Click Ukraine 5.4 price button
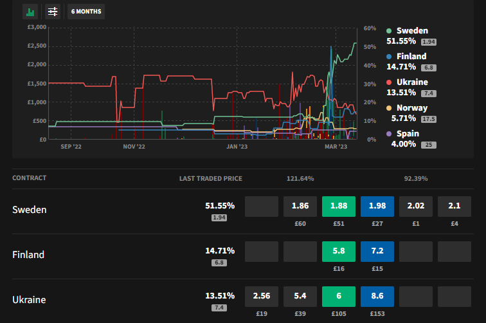 pos(300,297)
